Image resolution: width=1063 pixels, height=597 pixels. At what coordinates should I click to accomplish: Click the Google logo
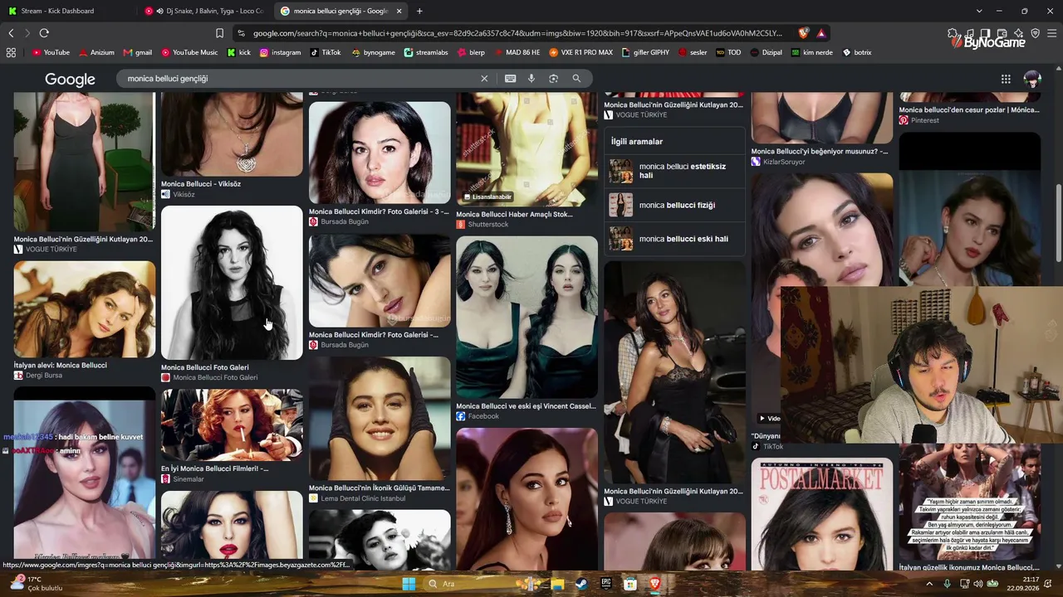pyautogui.click(x=70, y=80)
